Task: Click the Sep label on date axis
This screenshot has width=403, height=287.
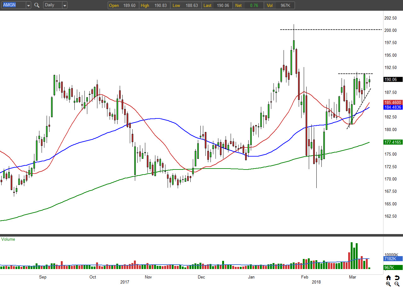Action: coord(43,277)
